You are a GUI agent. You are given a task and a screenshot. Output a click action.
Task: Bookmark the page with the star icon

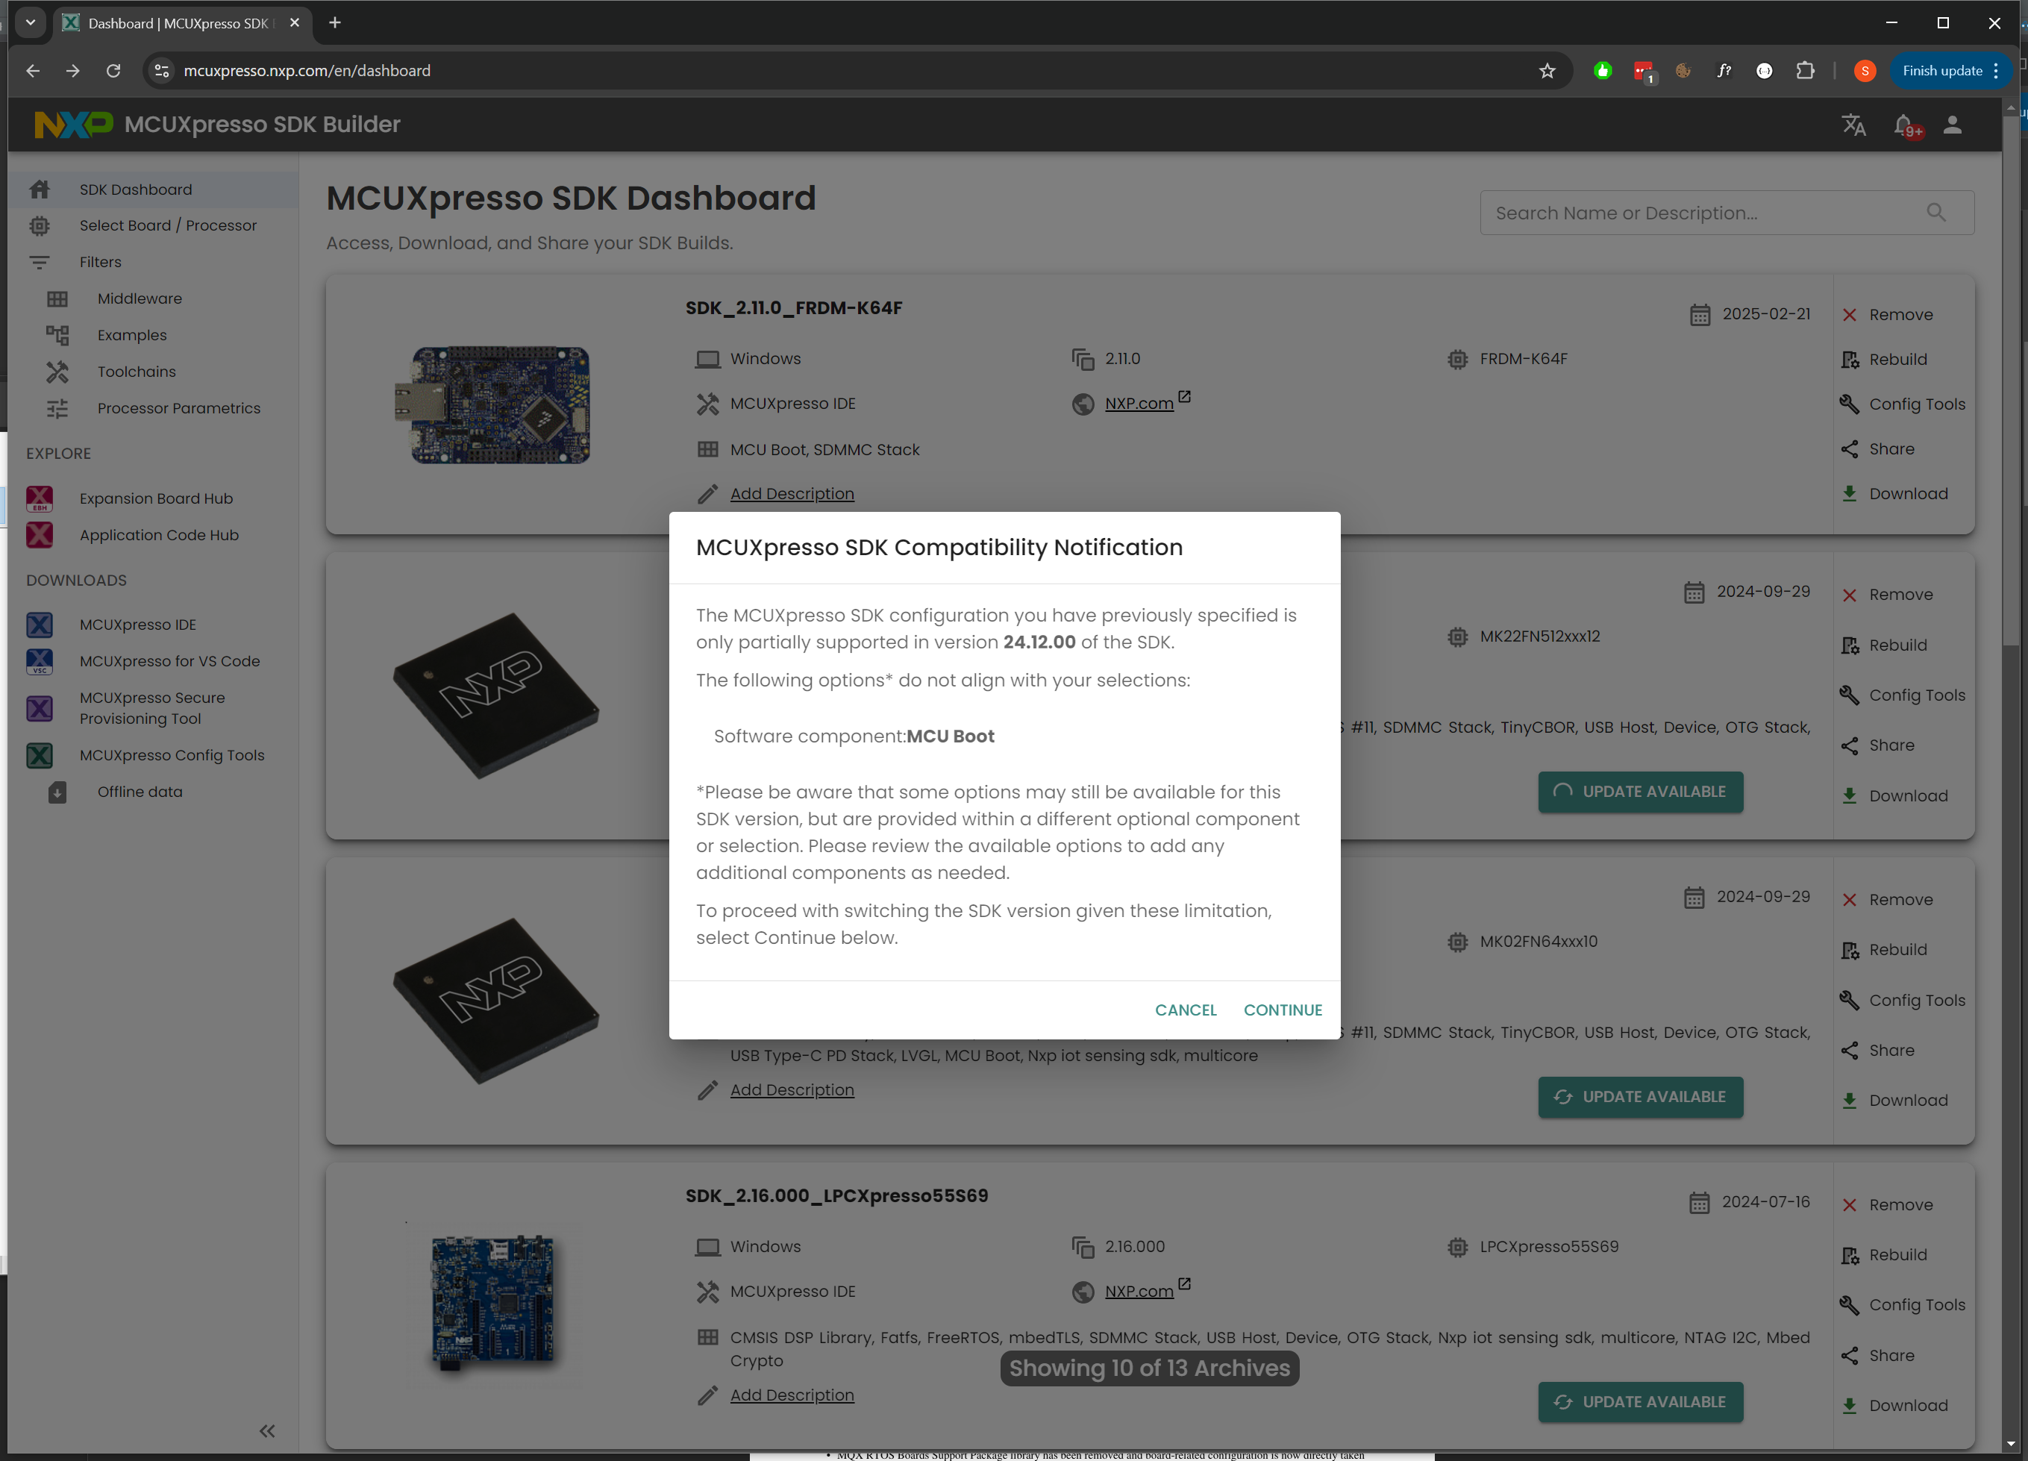click(x=1547, y=69)
